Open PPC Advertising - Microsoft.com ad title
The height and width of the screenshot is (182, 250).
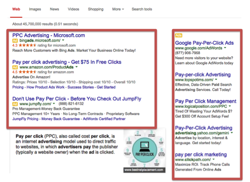48,35
